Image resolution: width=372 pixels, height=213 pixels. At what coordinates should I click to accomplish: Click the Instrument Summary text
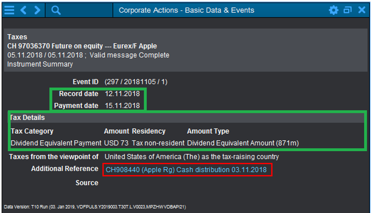pyautogui.click(x=40, y=64)
